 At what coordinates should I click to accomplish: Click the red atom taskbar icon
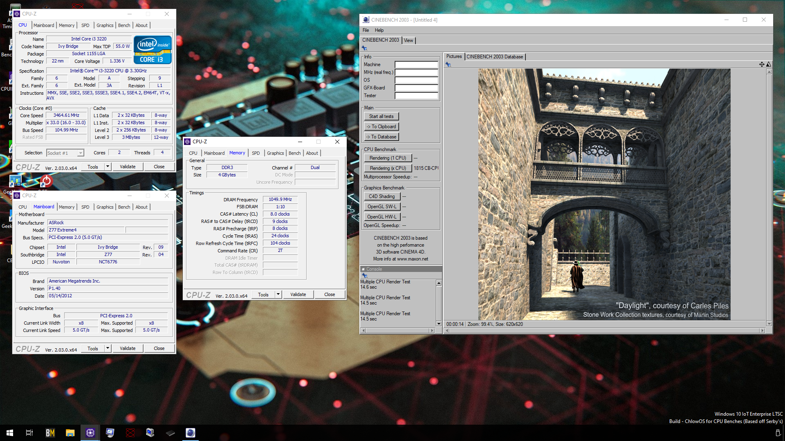130,433
